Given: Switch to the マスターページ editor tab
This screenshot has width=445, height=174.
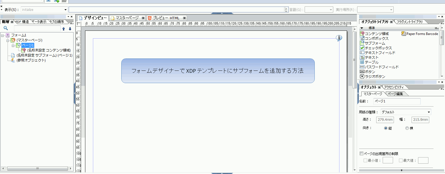Looking at the screenshot, I should pos(127,18).
